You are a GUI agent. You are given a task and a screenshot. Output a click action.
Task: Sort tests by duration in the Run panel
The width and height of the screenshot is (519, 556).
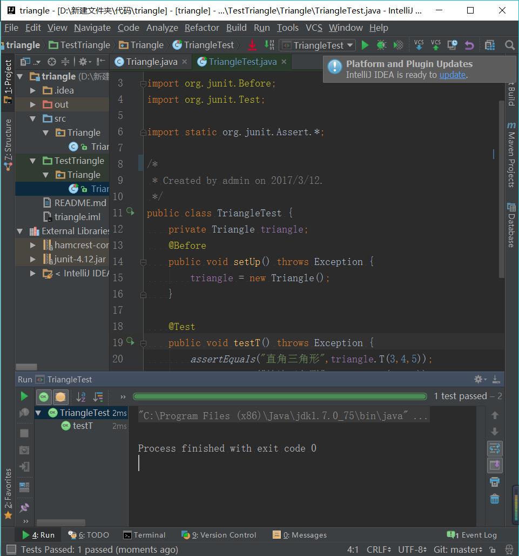point(98,397)
